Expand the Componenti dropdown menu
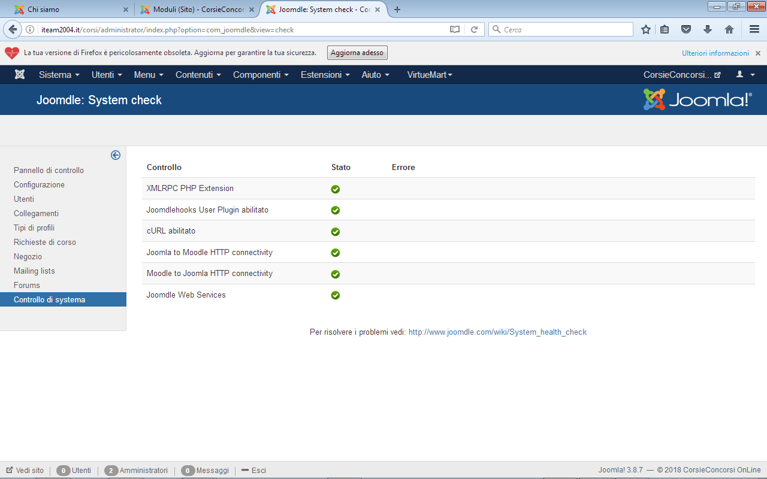Image resolution: width=767 pixels, height=479 pixels. click(261, 75)
